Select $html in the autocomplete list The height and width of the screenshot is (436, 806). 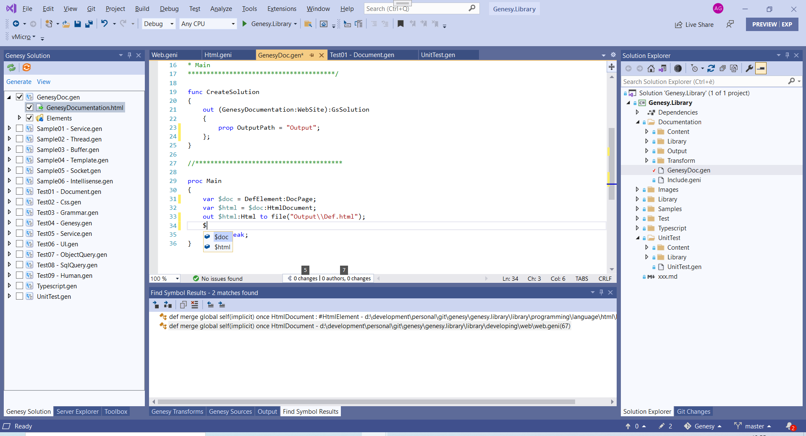pyautogui.click(x=218, y=247)
